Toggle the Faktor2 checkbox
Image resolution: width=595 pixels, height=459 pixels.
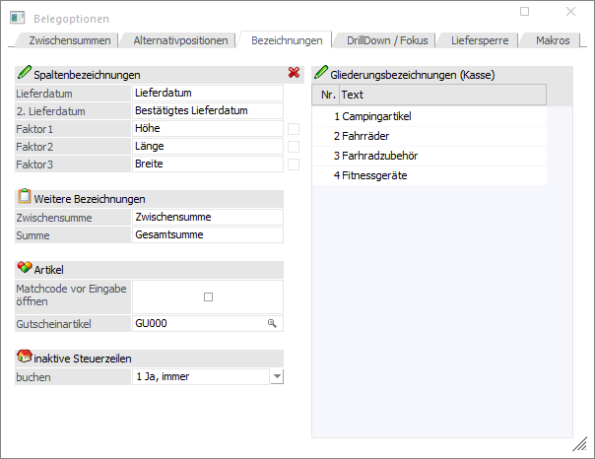(294, 147)
